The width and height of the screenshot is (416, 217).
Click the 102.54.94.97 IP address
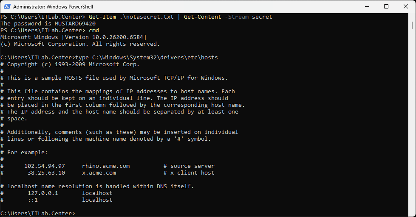(44, 166)
